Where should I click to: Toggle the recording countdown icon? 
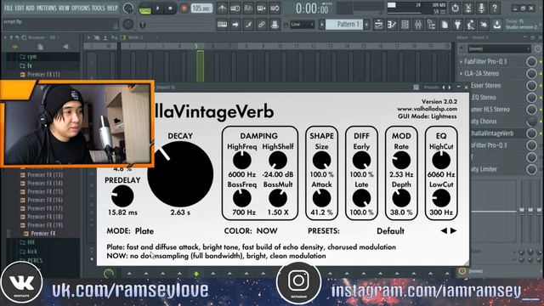point(248,8)
